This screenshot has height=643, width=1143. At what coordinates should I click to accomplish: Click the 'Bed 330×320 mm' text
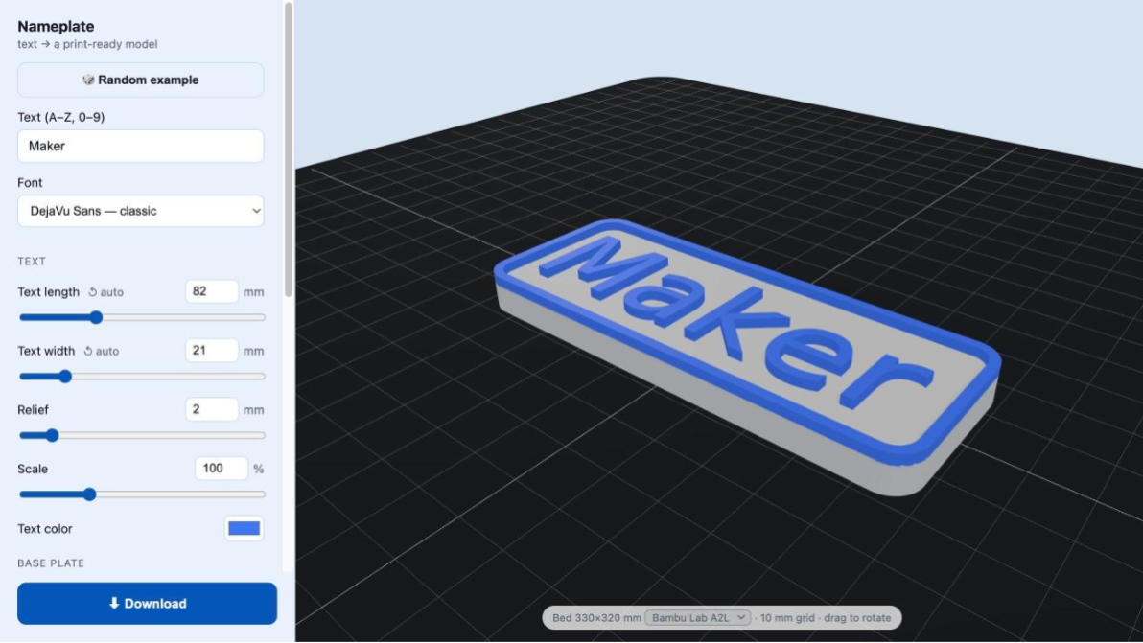pos(597,617)
